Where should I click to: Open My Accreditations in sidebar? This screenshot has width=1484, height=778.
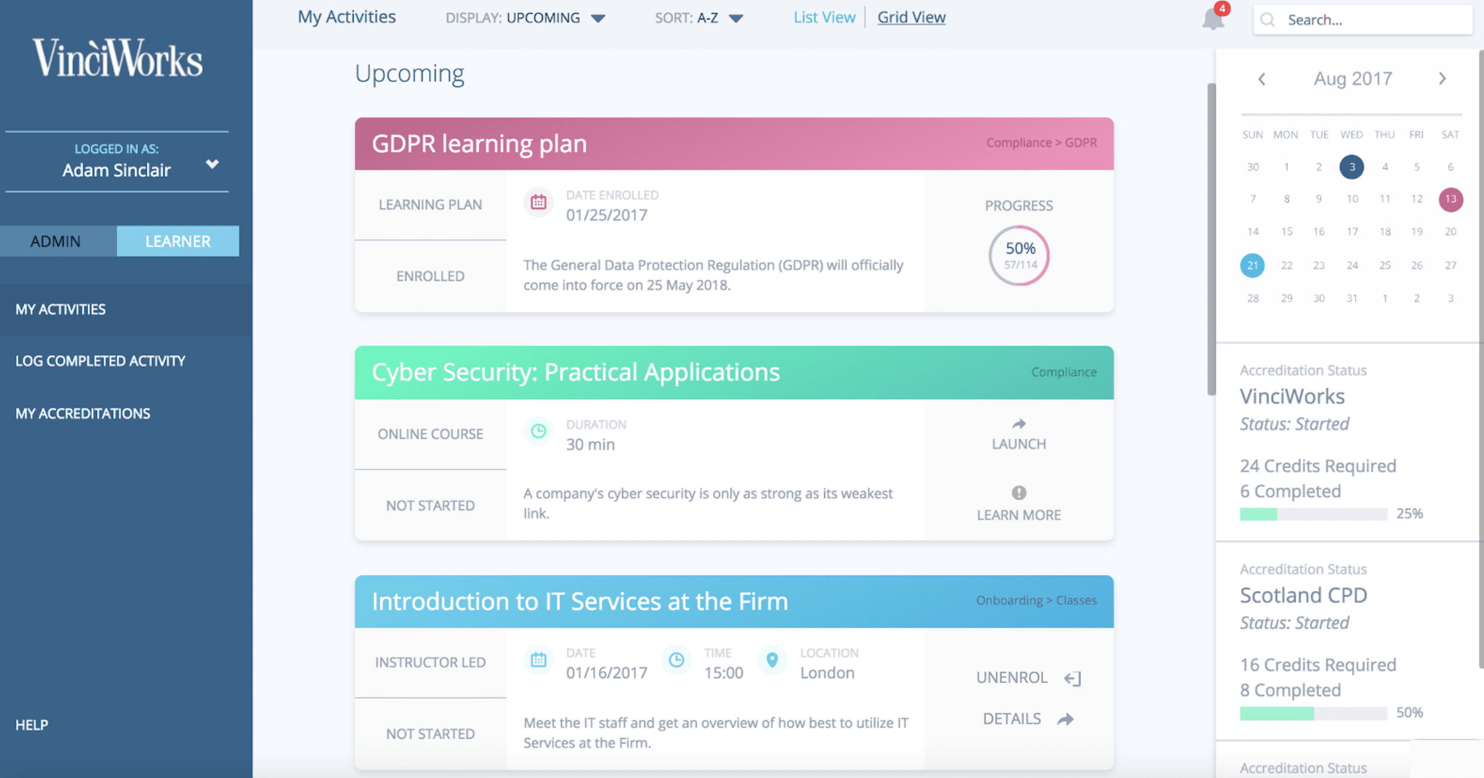[x=83, y=414]
